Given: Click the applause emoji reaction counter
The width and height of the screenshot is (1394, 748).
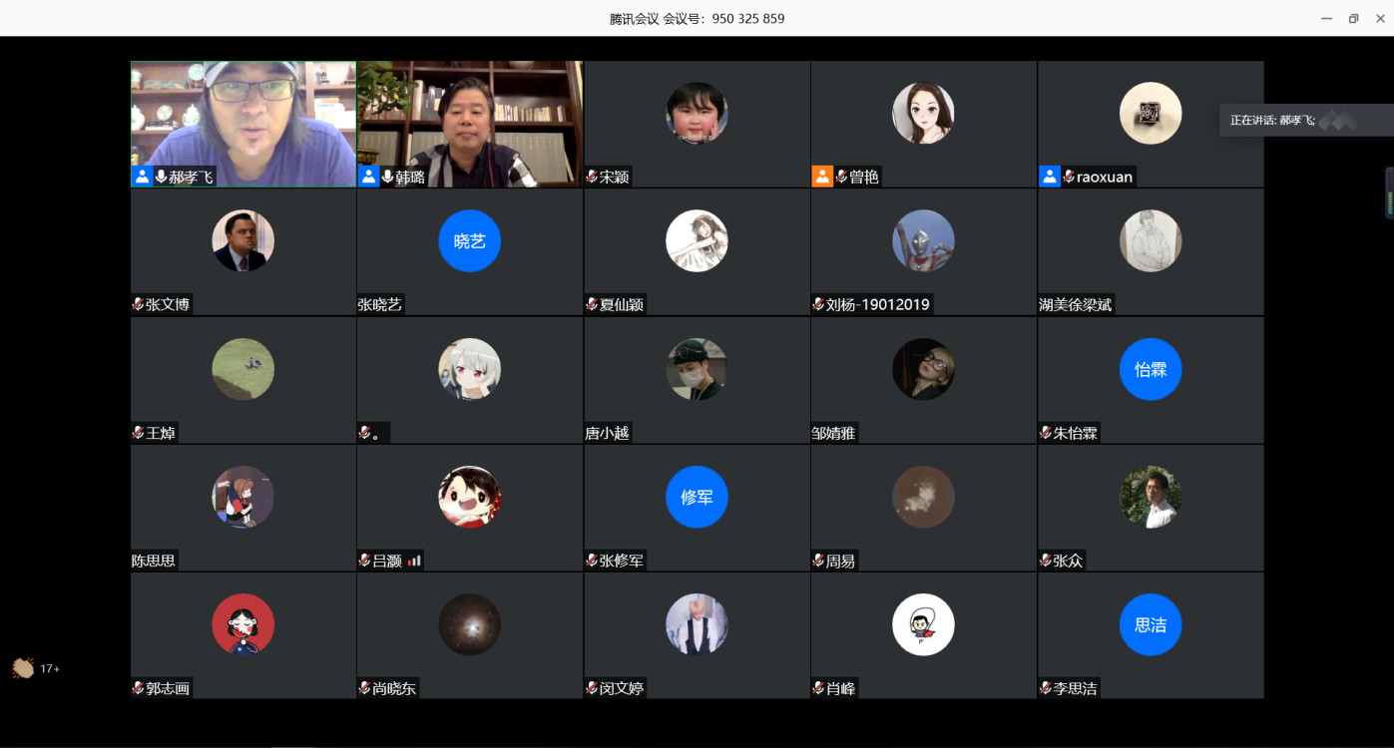Looking at the screenshot, I should tap(35, 668).
